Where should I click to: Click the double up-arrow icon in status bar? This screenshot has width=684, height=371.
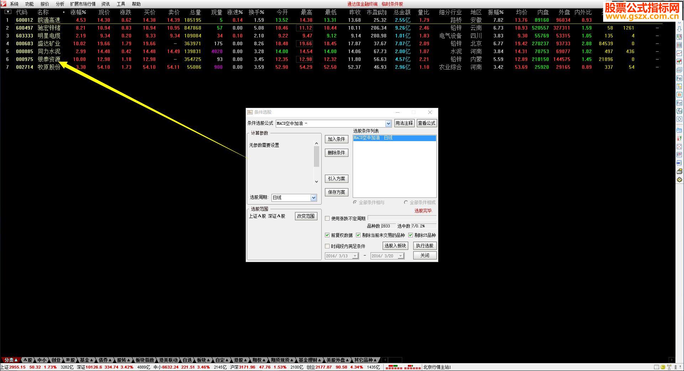tap(675, 367)
